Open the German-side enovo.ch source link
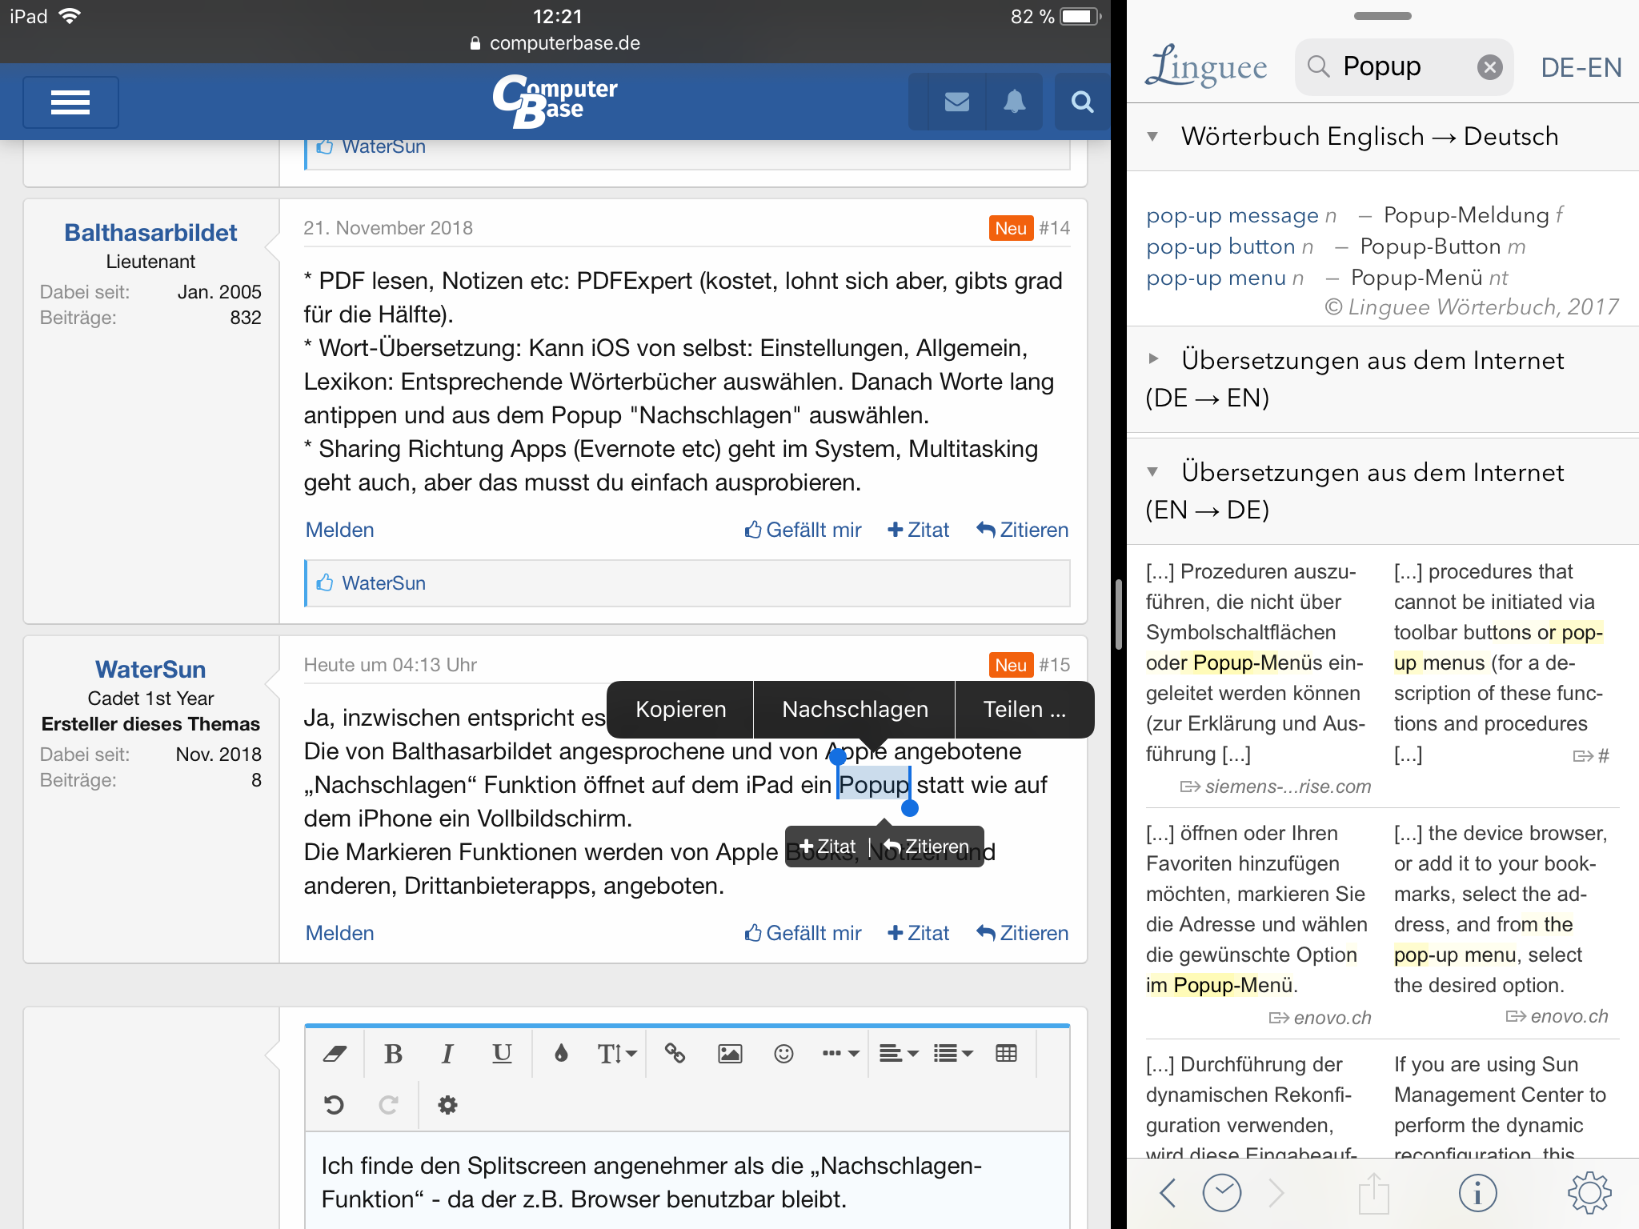Screen dimensions: 1639x1229 (x=1320, y=1018)
